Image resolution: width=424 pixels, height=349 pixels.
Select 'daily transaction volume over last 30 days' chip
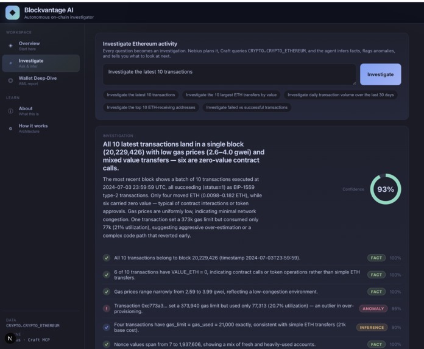point(341,95)
